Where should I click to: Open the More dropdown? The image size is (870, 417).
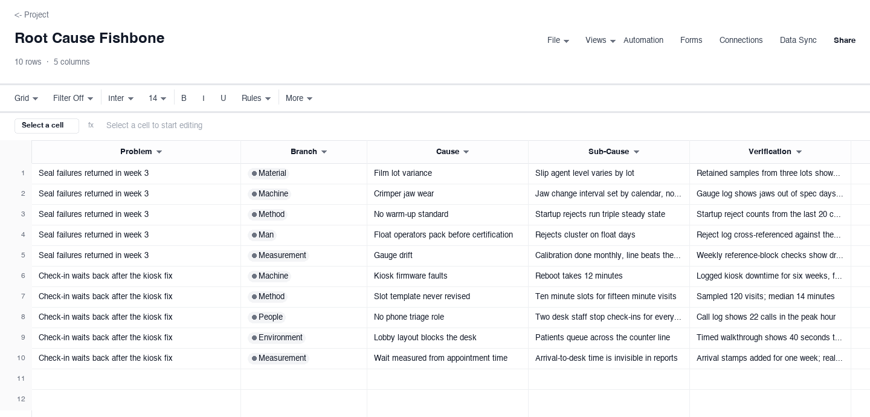tap(299, 99)
